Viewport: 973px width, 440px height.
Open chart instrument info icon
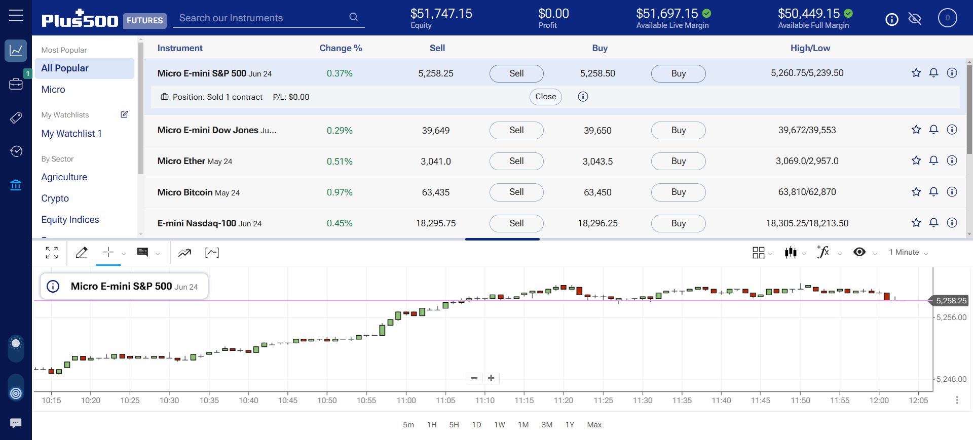tap(53, 286)
